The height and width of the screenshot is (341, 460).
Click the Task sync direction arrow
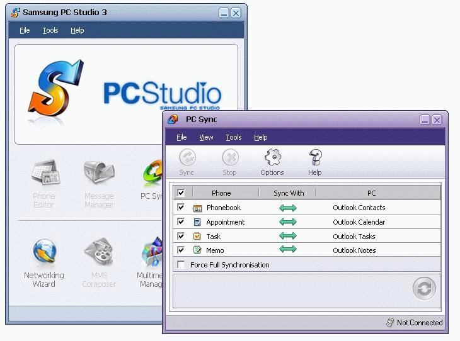pyautogui.click(x=288, y=235)
